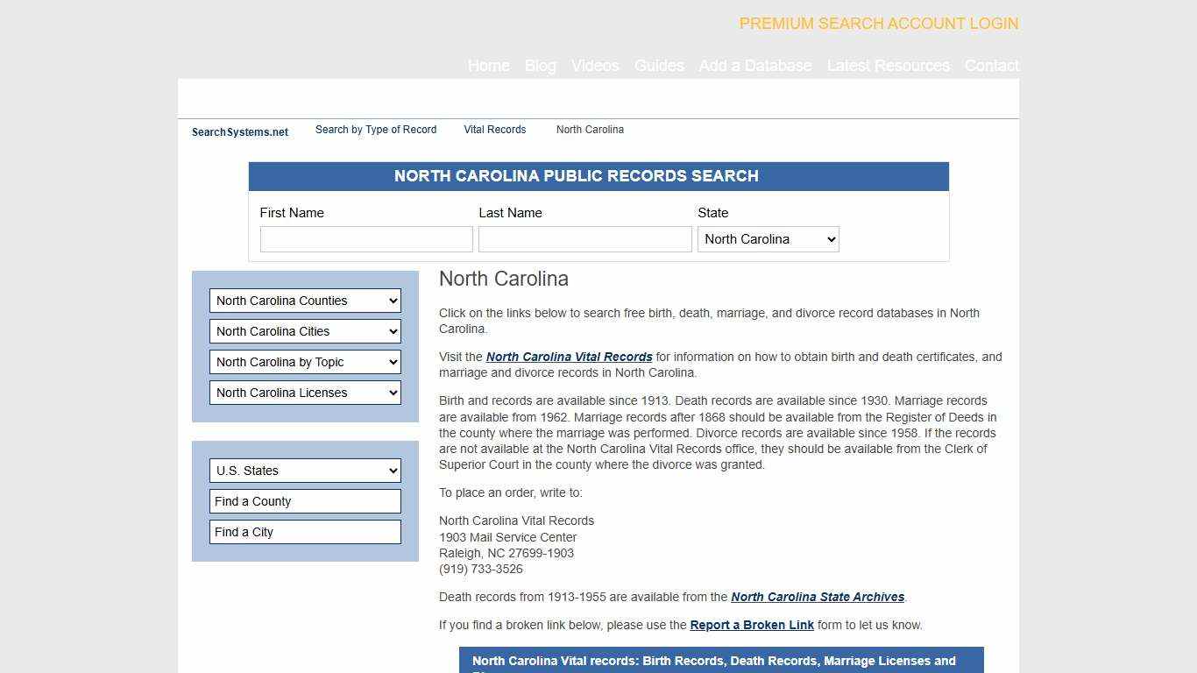
Task: Click the SearchSystems.net logo
Action: point(239,131)
